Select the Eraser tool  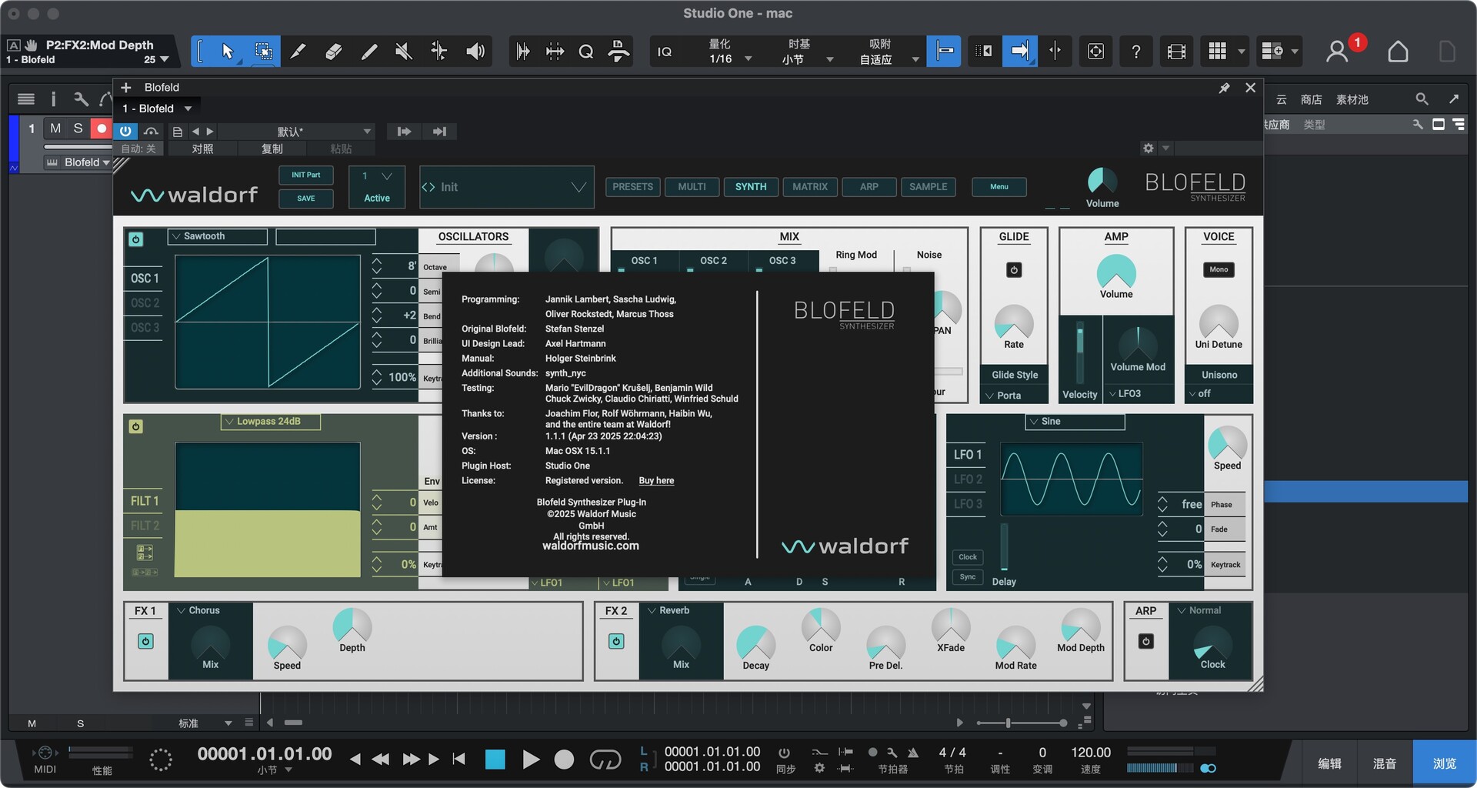334,52
